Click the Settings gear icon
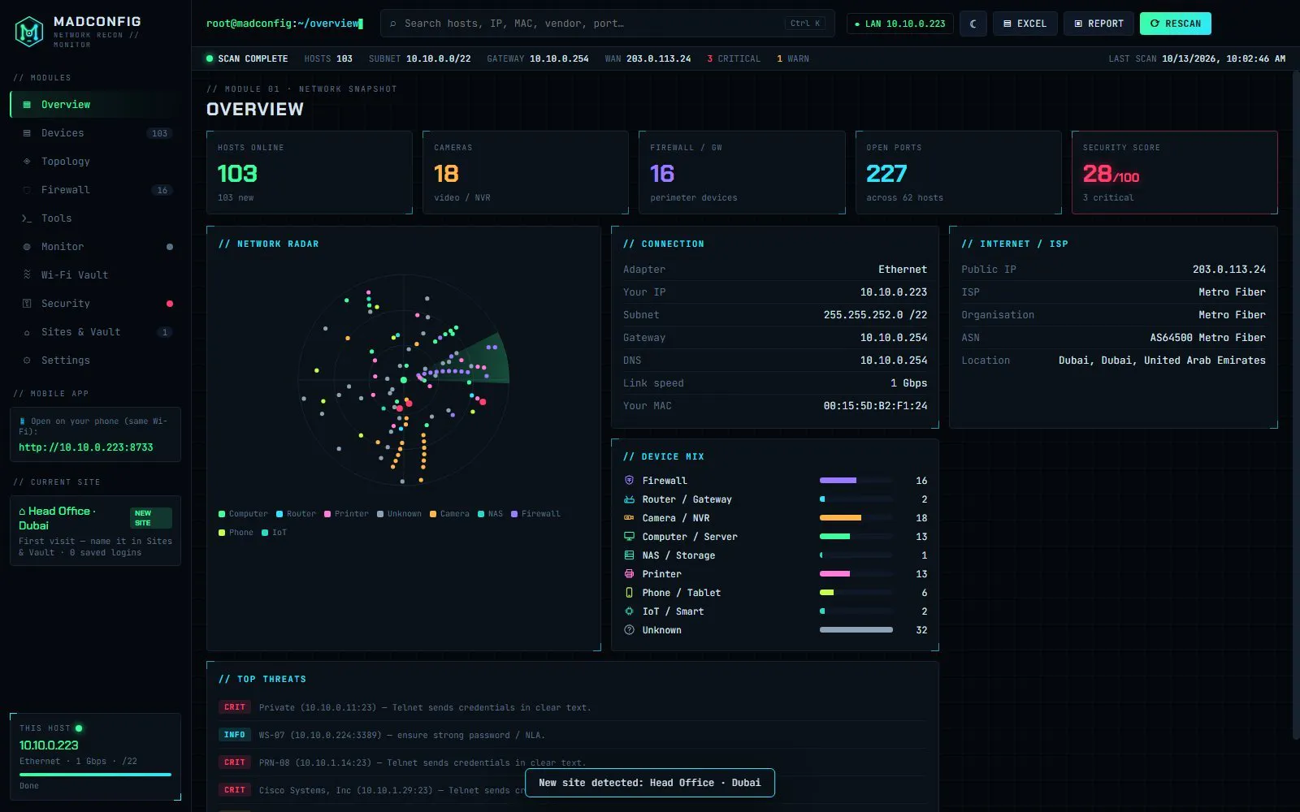 point(27,361)
